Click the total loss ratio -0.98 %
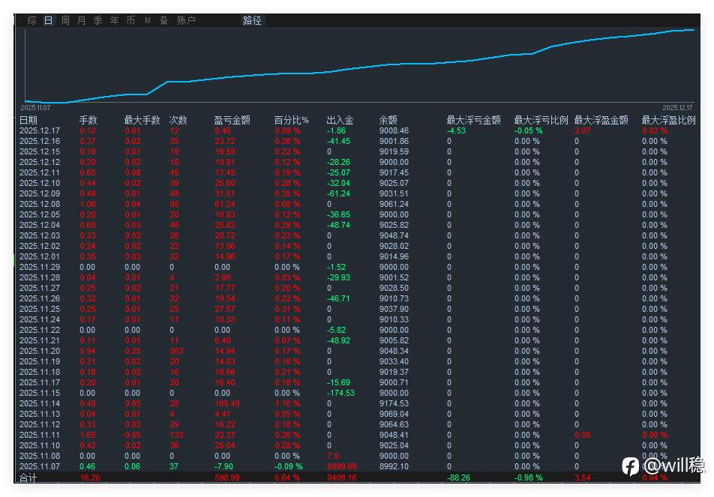This screenshot has height=497, width=714. click(528, 478)
